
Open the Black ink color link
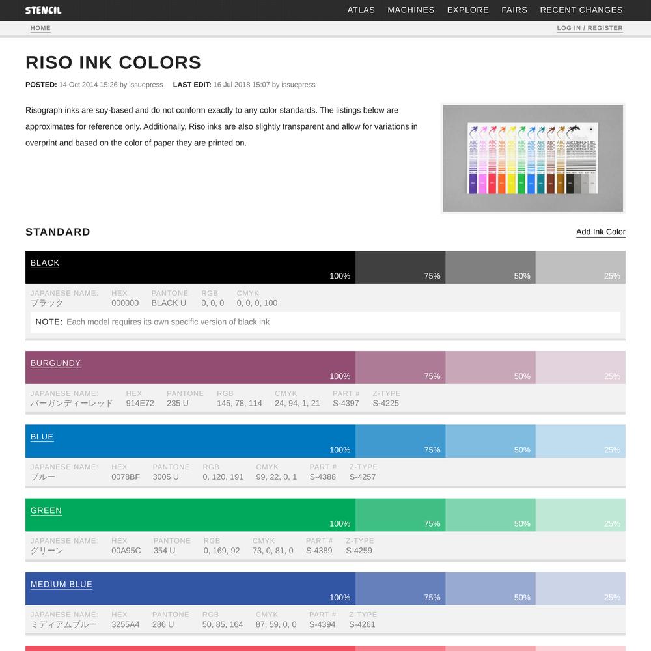click(45, 263)
